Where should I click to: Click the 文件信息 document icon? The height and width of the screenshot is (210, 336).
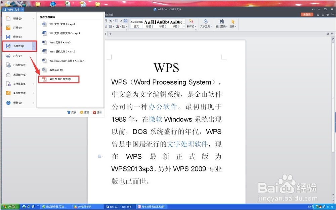point(8,84)
